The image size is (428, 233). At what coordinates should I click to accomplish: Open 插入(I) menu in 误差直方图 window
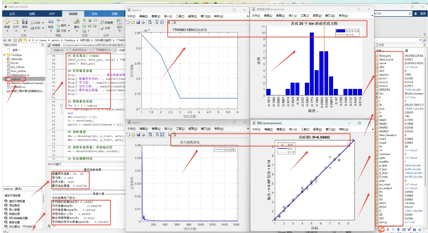pyautogui.click(x=292, y=16)
